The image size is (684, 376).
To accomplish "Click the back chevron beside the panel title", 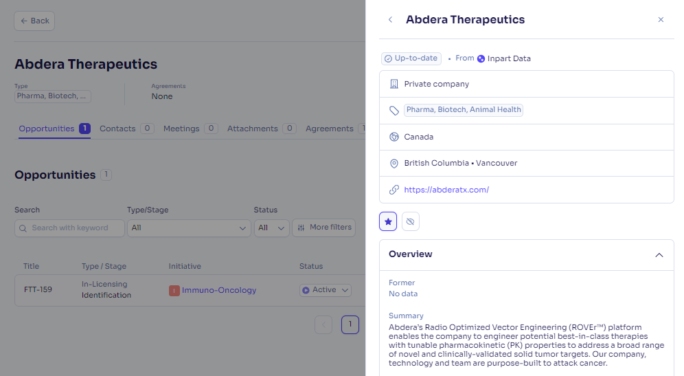I will tap(391, 20).
